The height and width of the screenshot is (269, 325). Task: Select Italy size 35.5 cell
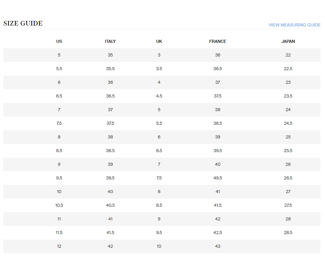pos(110,69)
